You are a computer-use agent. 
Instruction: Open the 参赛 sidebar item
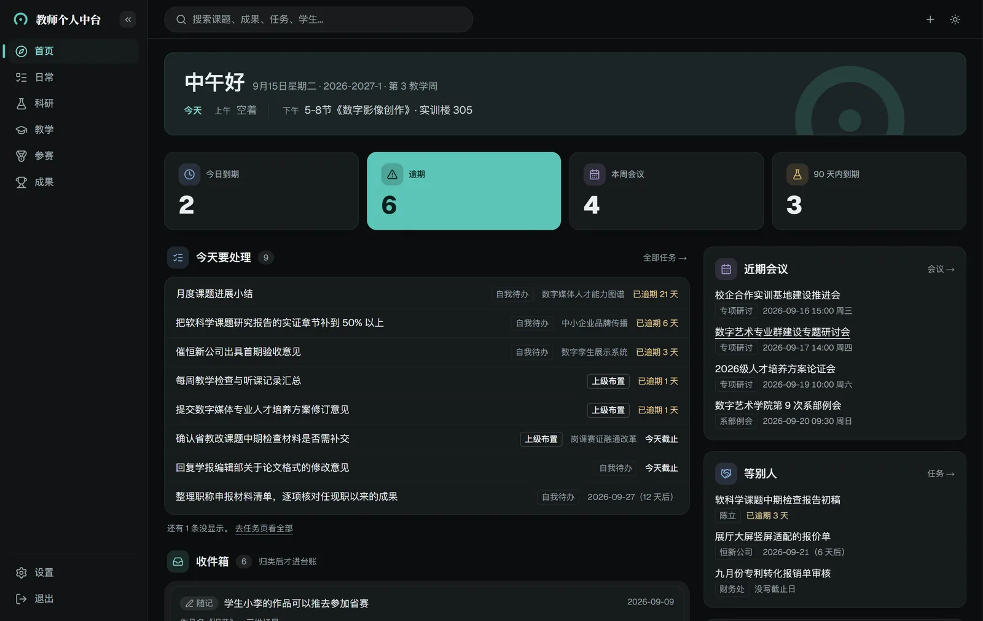coord(73,156)
